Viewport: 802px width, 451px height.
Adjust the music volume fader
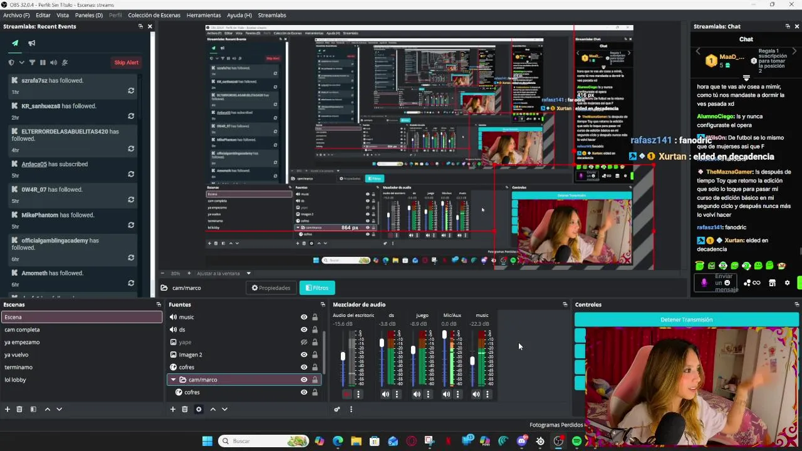[x=472, y=361]
